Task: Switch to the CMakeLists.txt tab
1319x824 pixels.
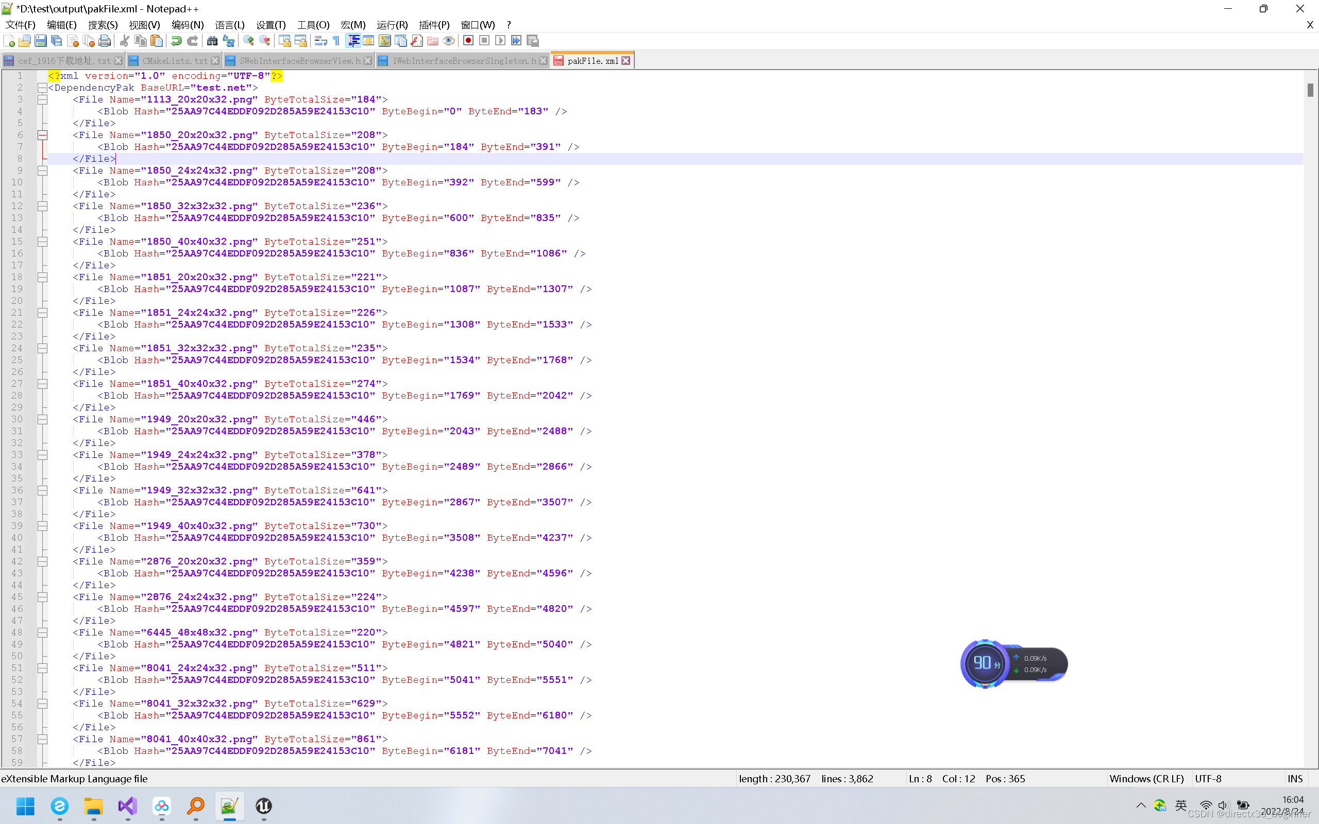Action: (175, 61)
